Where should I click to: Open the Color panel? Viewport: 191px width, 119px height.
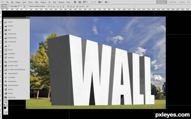pos(9,93)
